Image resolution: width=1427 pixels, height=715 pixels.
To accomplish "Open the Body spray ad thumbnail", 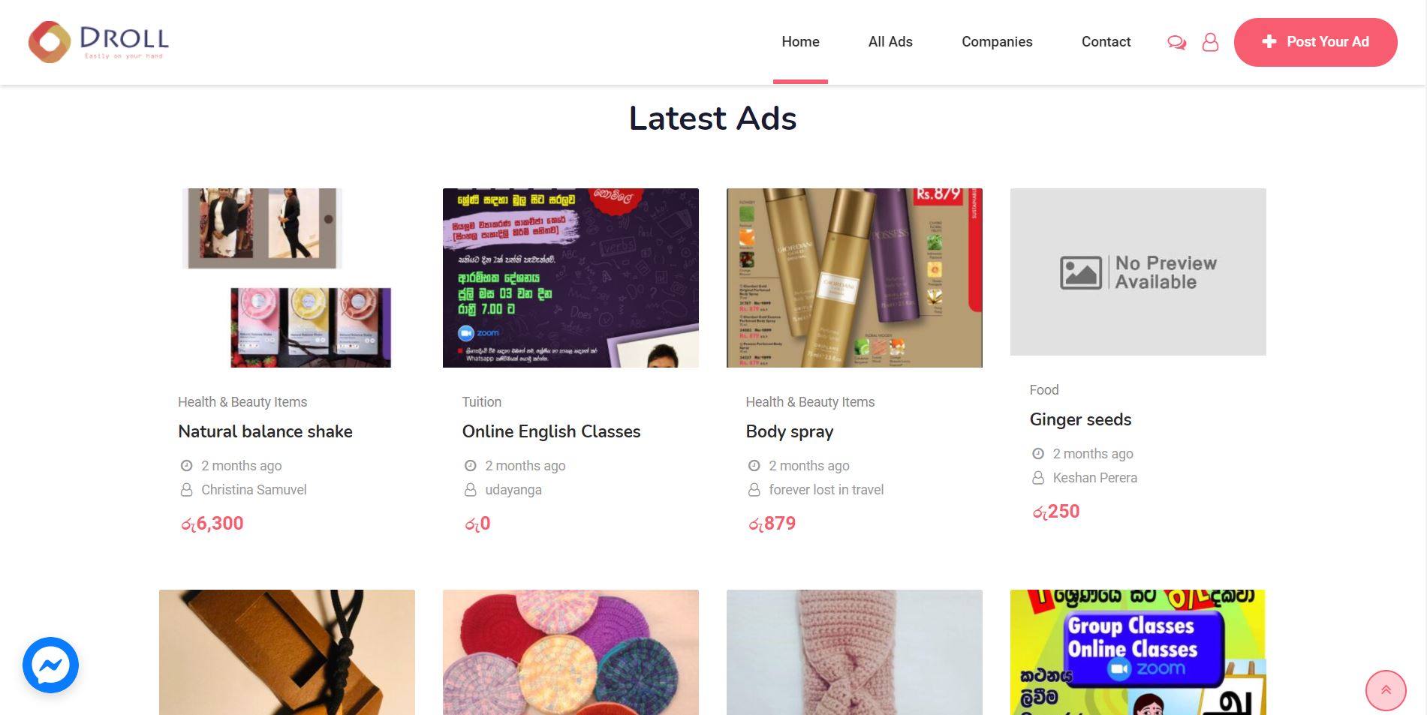I will click(854, 278).
